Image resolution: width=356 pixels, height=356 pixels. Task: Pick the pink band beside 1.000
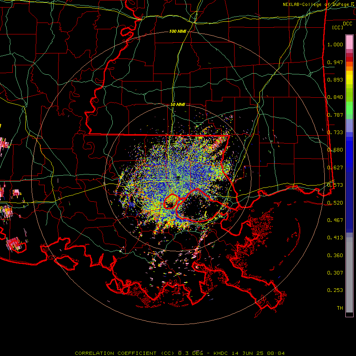349,42
